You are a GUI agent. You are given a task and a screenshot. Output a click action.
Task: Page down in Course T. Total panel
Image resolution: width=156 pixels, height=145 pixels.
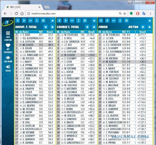pos(94,27)
